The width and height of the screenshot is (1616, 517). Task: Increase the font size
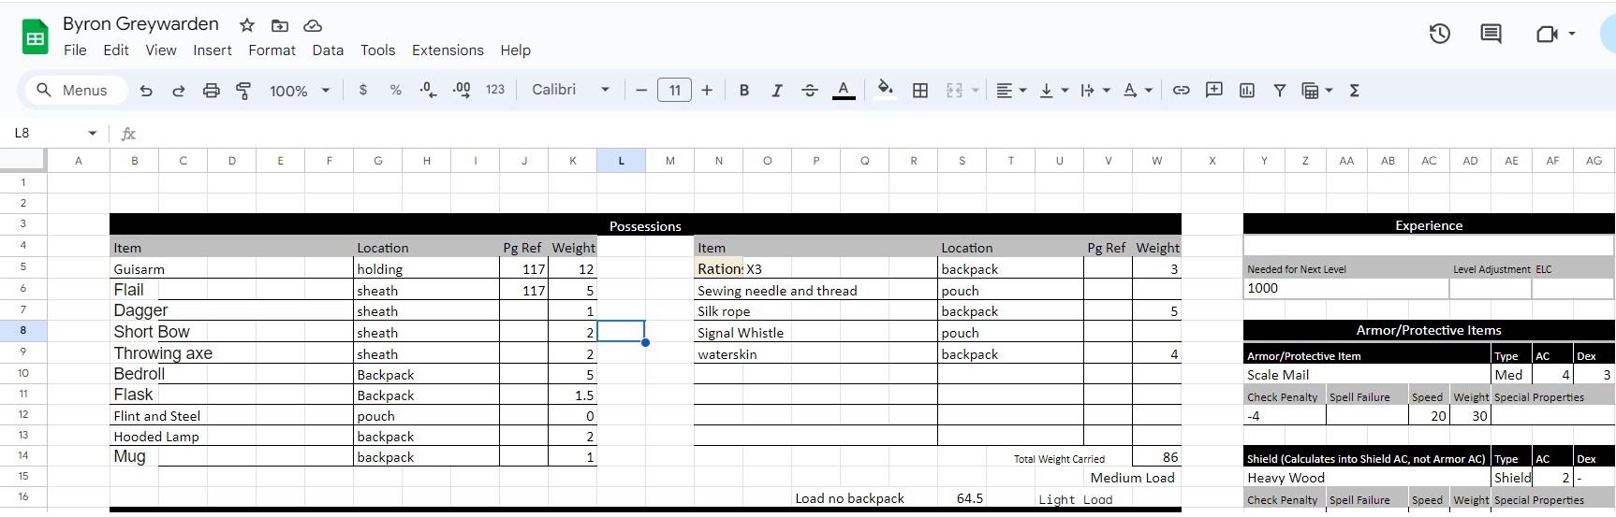click(707, 90)
